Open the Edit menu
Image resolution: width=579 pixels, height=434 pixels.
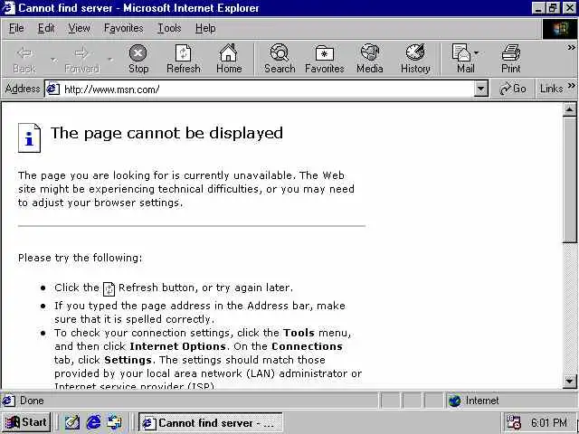[x=46, y=28]
